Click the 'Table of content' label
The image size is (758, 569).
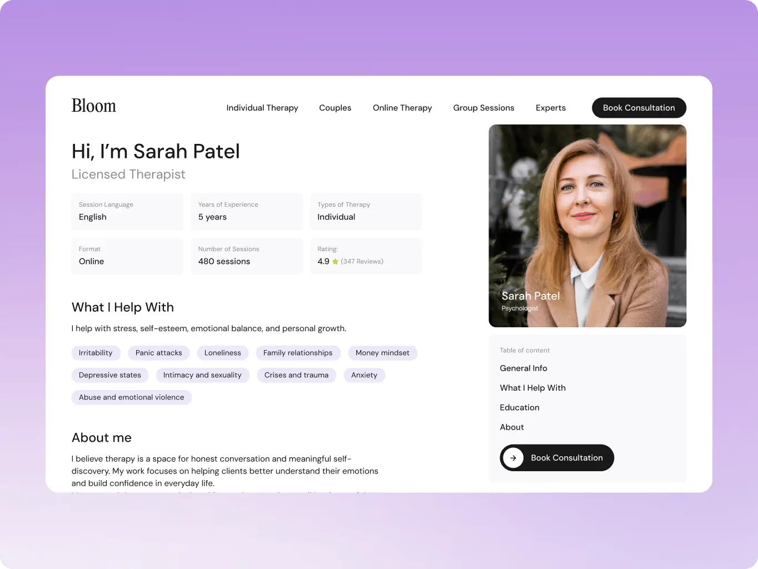click(x=525, y=351)
